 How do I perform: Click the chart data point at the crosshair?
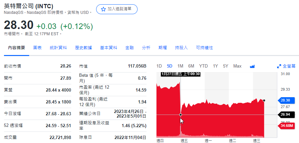point(181,115)
